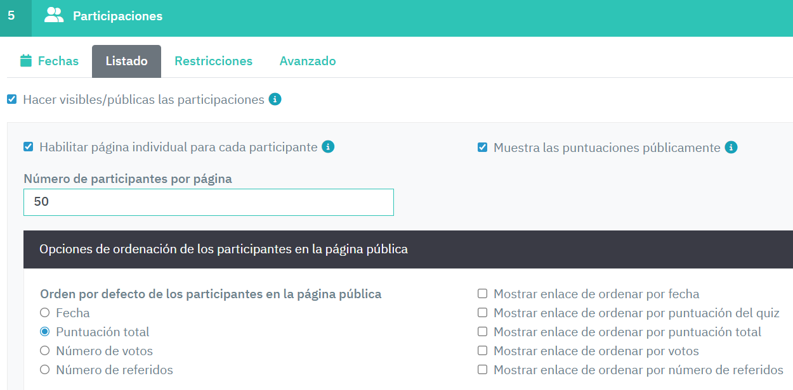Select the Listado tab
Screen dimensions: 793x390
point(126,61)
